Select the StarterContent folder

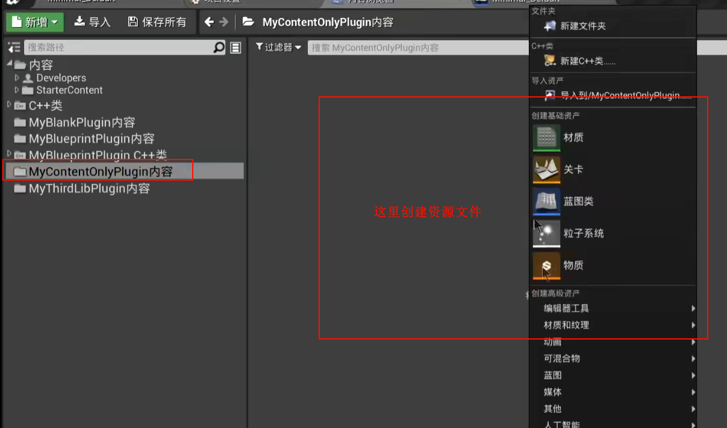[x=69, y=90]
